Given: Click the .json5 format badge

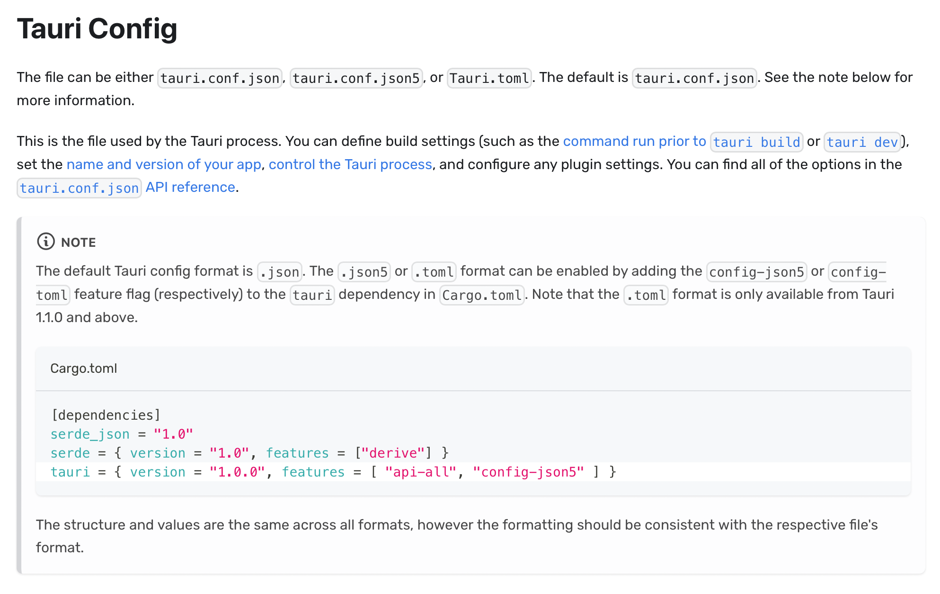Looking at the screenshot, I should point(364,271).
